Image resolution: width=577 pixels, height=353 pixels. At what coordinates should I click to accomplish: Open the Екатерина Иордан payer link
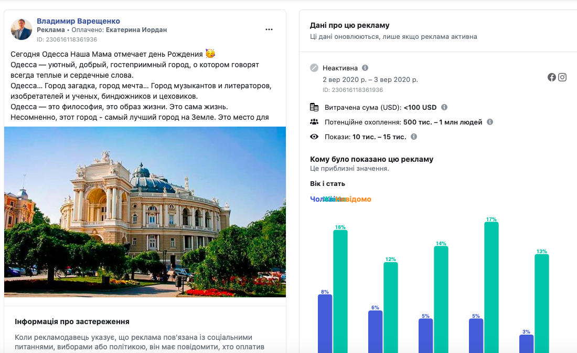click(x=136, y=30)
